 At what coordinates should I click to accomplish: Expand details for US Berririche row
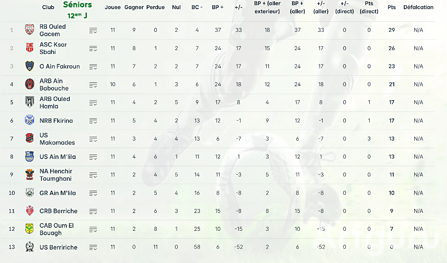point(93,247)
